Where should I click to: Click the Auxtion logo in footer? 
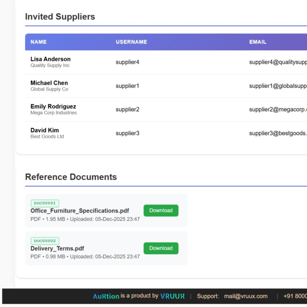click(106, 296)
